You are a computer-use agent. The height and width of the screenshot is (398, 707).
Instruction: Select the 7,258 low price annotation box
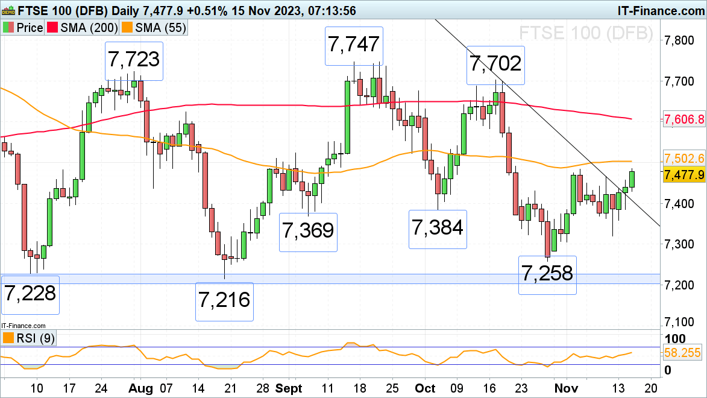(x=548, y=275)
